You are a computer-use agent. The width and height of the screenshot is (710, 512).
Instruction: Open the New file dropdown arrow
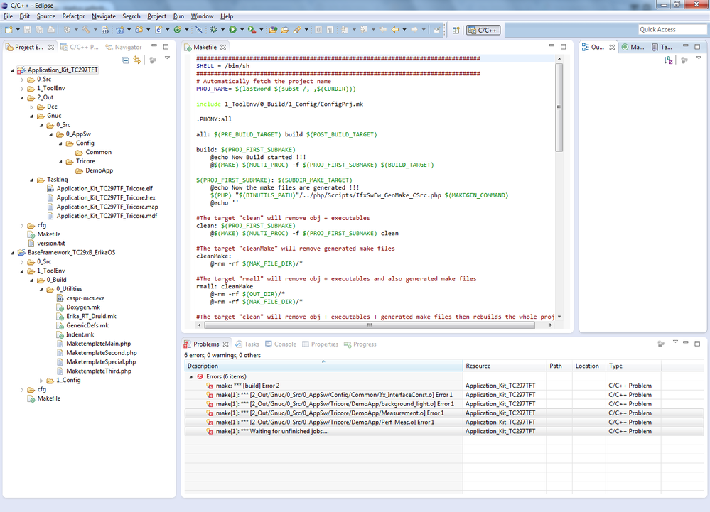18,30
